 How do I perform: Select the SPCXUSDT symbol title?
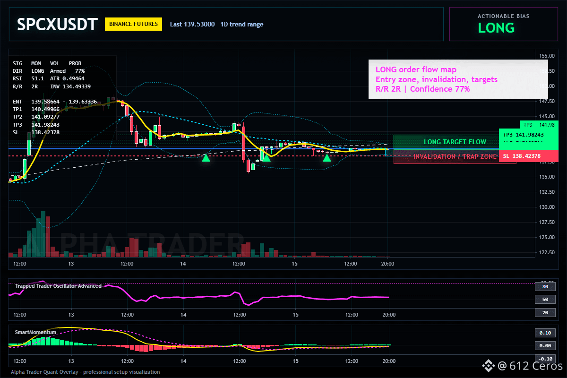click(57, 24)
